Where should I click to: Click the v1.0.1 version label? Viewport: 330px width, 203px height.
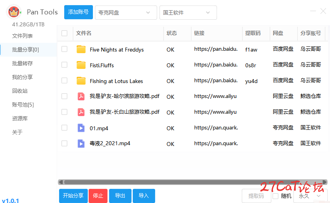[x=11, y=200]
